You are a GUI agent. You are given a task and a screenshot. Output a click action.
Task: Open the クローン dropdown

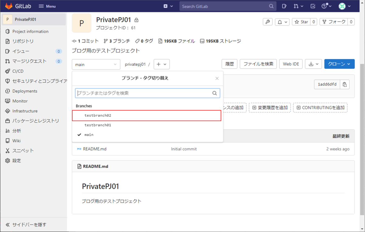(x=339, y=64)
